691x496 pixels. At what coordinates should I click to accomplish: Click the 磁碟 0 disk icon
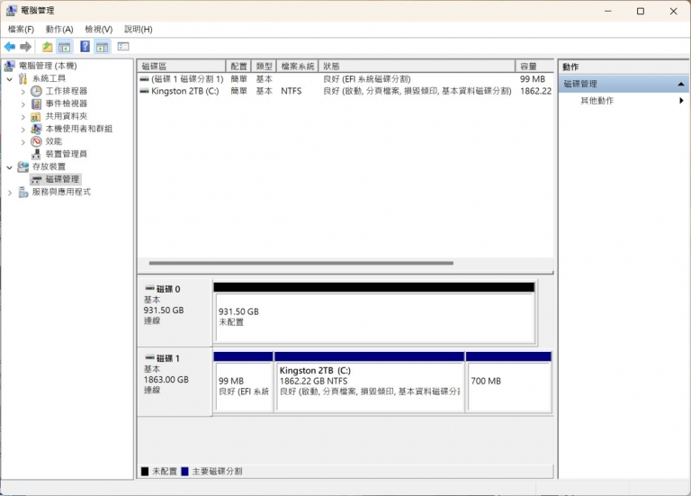pyautogui.click(x=150, y=288)
